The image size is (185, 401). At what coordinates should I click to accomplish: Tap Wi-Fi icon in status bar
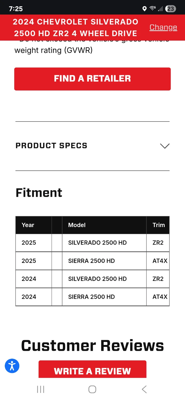(x=152, y=9)
